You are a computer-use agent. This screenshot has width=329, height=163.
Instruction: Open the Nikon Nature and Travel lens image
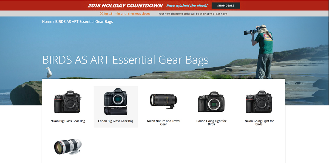click(164, 101)
